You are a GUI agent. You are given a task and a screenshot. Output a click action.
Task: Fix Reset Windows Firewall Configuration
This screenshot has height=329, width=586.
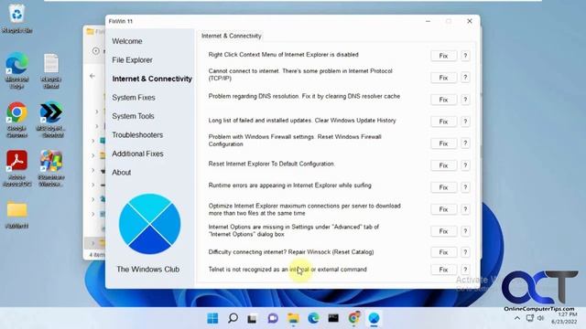coord(443,143)
